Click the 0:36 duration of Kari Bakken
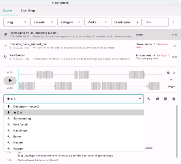This screenshot has height=164, width=181. pyautogui.click(x=175, y=57)
